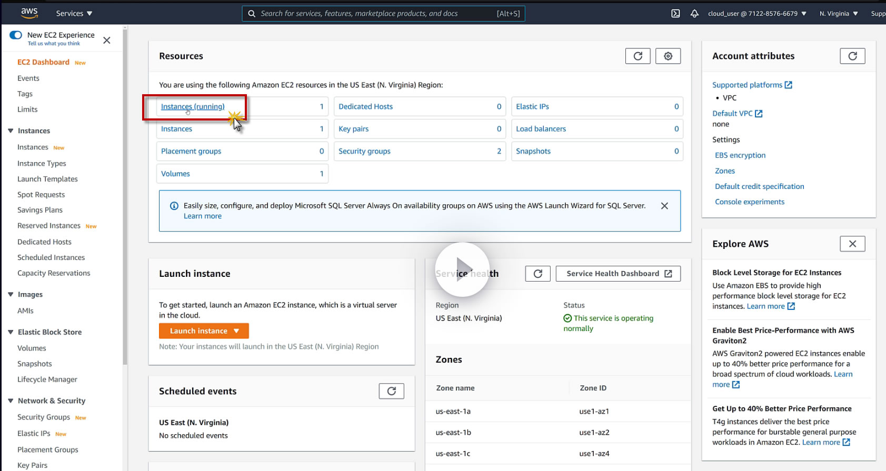Open Lifecycle Manager in sidebar
886x471 pixels.
tap(47, 379)
